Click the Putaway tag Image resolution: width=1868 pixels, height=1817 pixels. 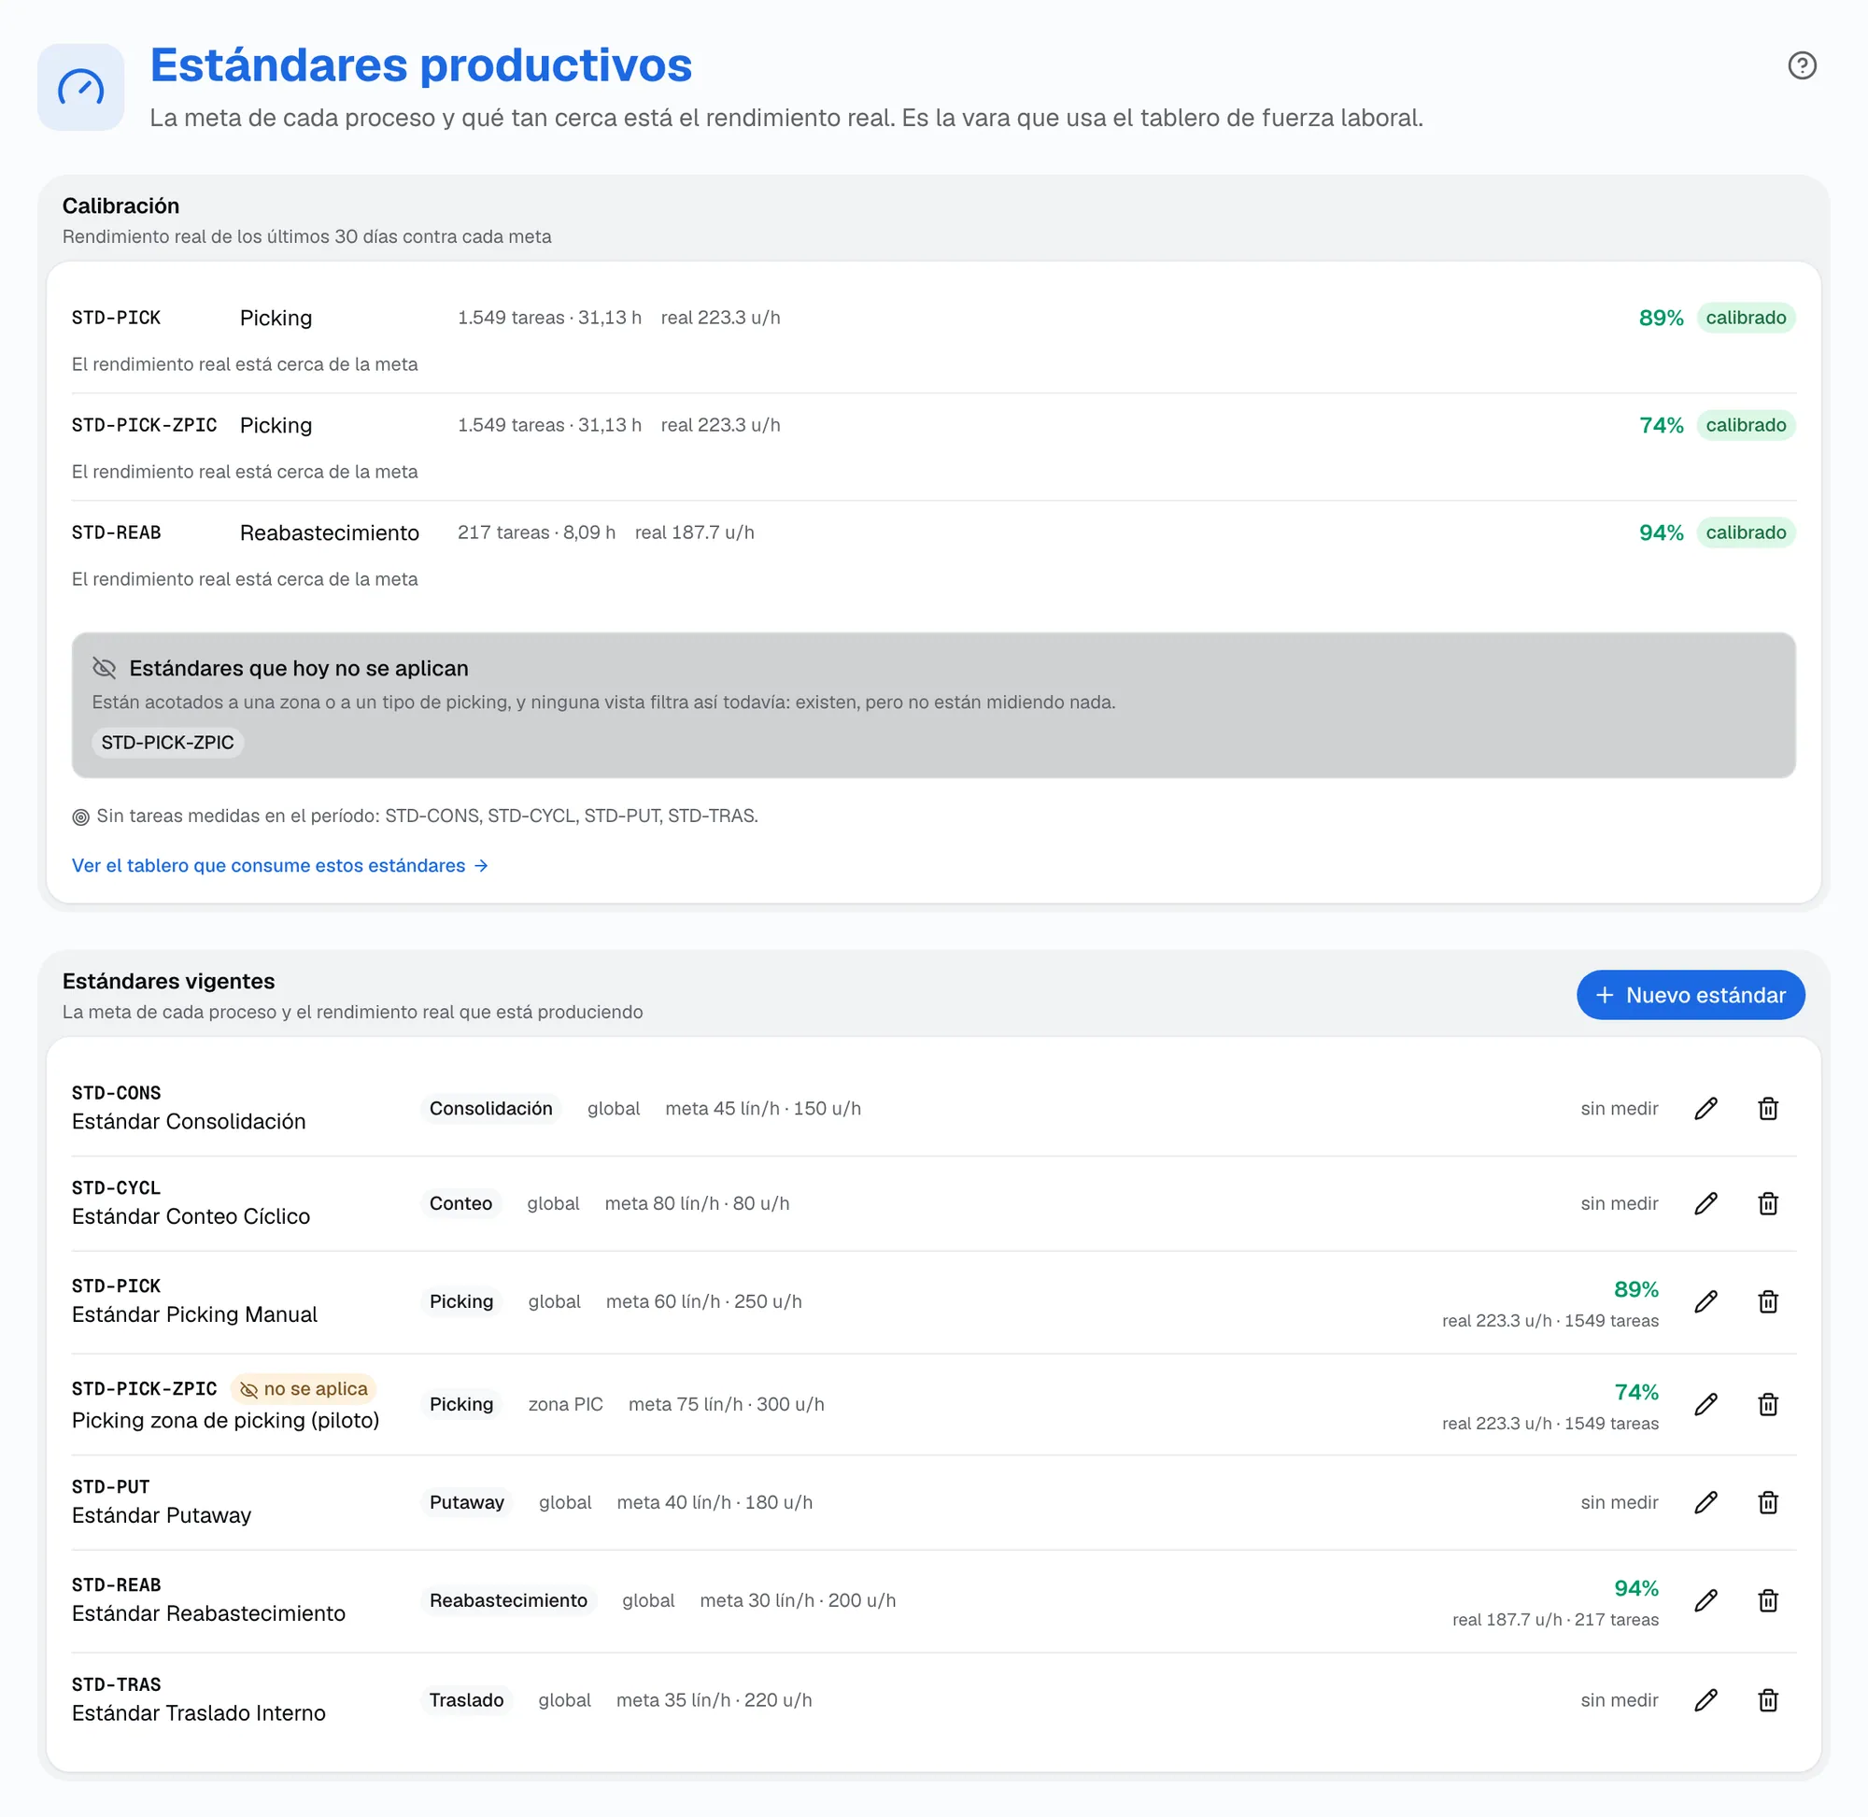[465, 1502]
